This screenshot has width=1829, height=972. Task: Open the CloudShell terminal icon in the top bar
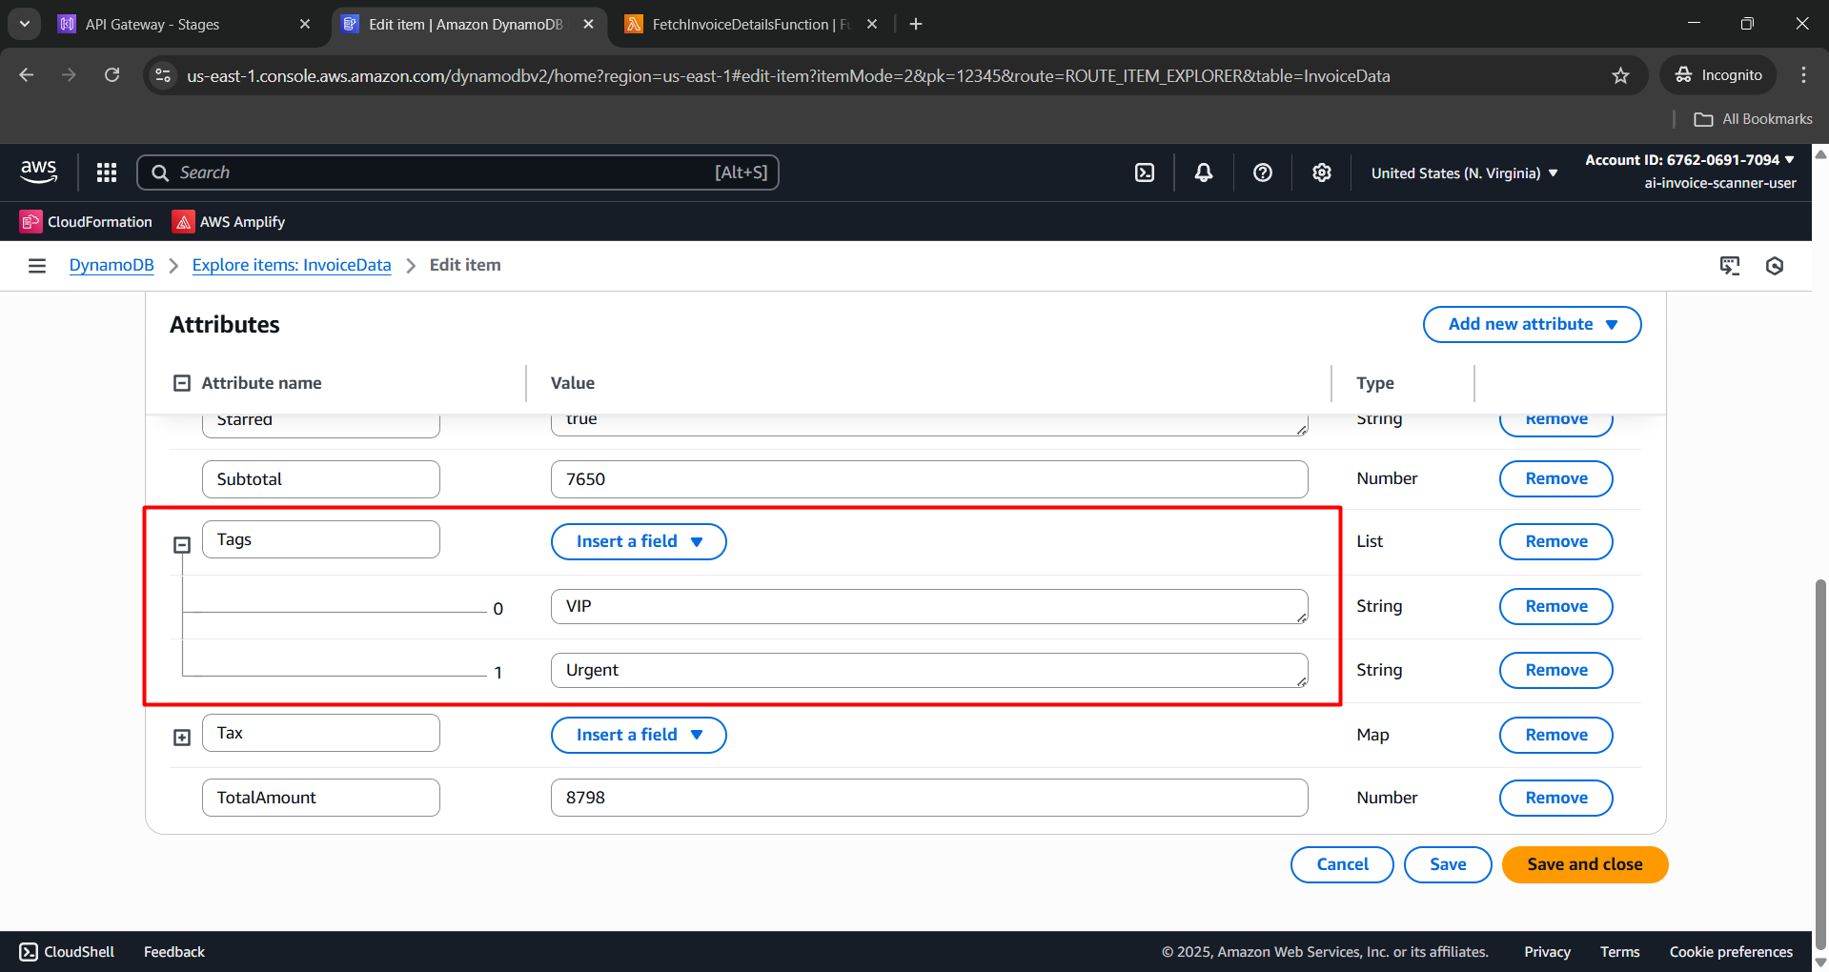pyautogui.click(x=1144, y=172)
